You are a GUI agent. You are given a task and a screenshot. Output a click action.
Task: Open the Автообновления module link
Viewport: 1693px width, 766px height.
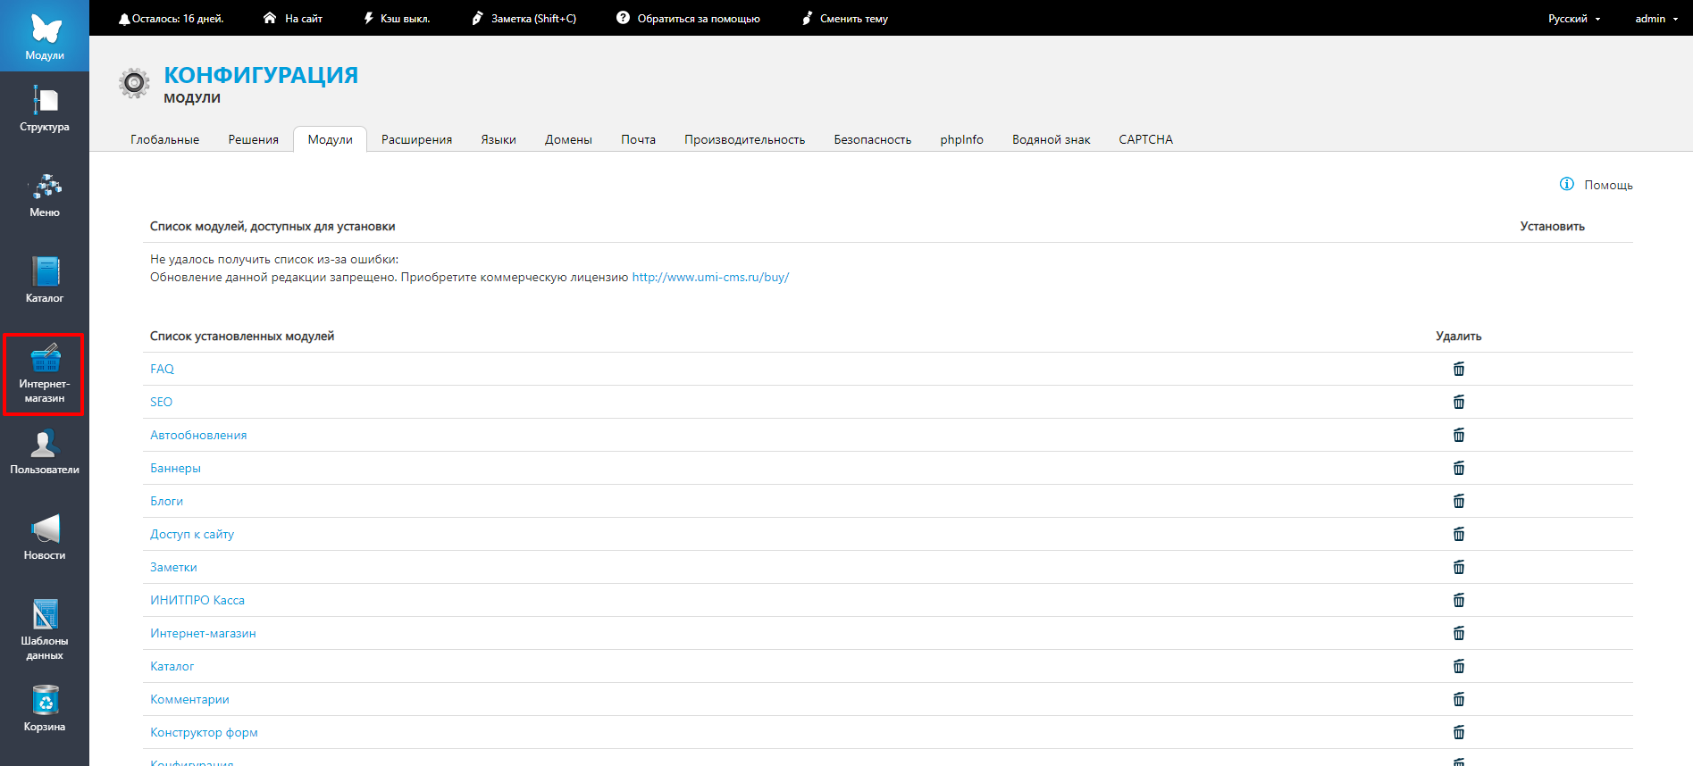pos(198,435)
